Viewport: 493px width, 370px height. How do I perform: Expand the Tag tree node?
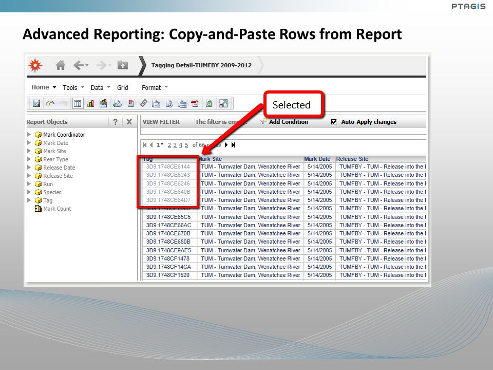[29, 200]
